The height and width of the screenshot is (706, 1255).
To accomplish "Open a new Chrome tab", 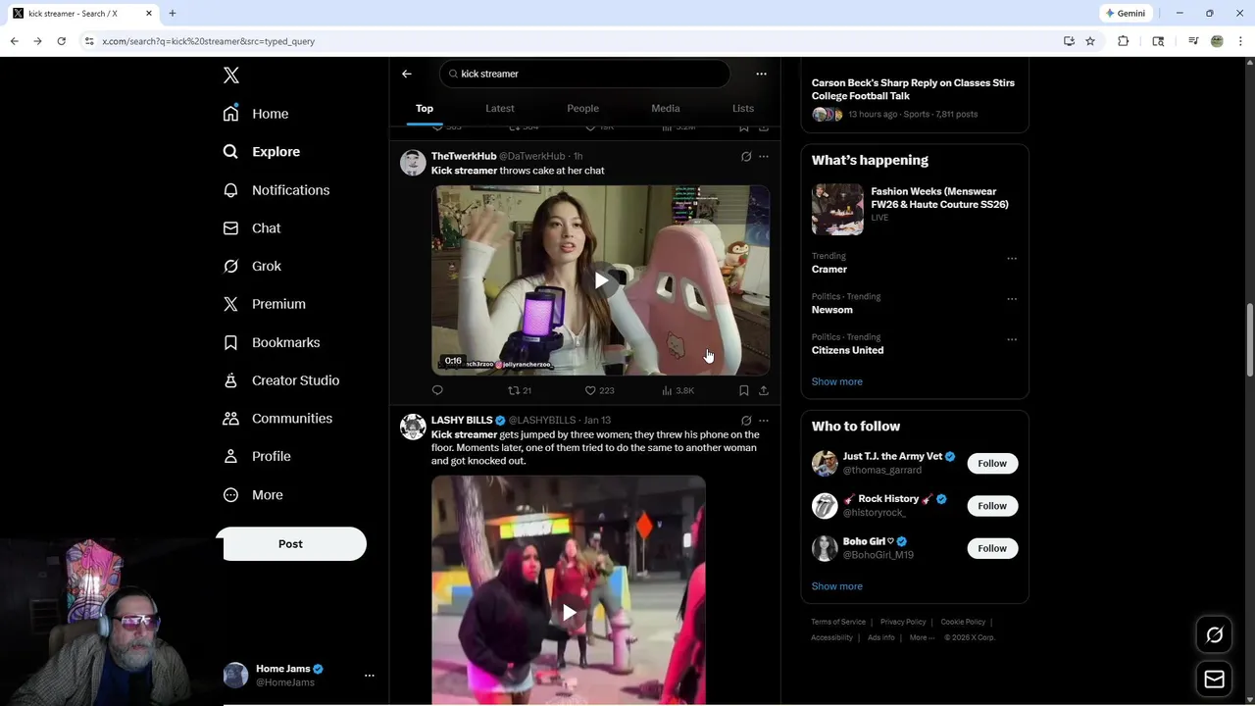I will tap(173, 14).
